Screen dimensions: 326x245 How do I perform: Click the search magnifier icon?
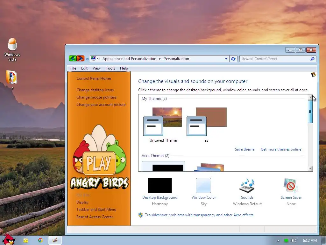(x=312, y=59)
